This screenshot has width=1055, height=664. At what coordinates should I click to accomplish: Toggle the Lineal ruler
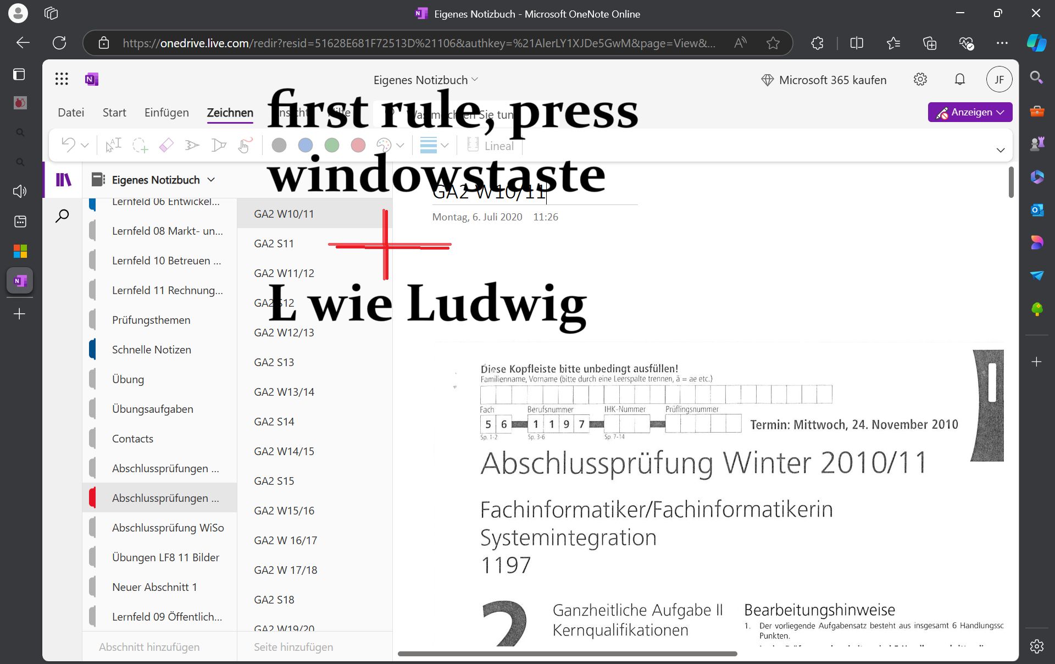coord(491,146)
